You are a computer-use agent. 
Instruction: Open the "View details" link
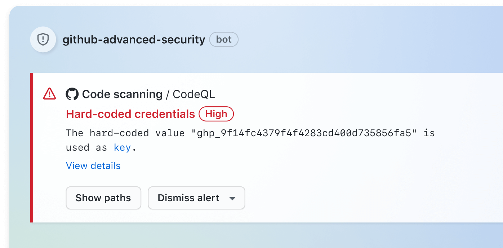click(93, 166)
